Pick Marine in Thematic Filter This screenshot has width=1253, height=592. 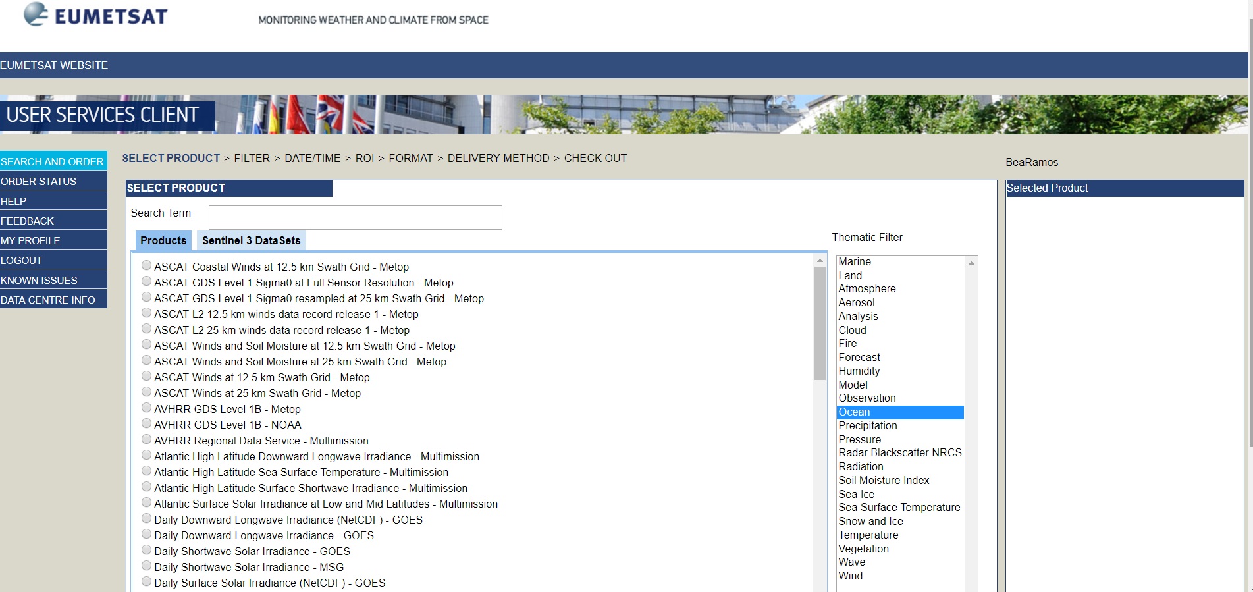[x=900, y=261]
